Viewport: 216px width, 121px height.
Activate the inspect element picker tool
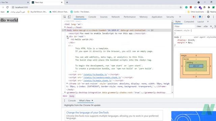(64, 17)
